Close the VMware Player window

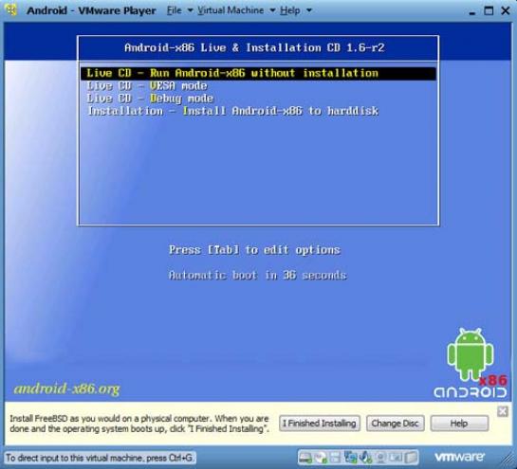tap(505, 10)
